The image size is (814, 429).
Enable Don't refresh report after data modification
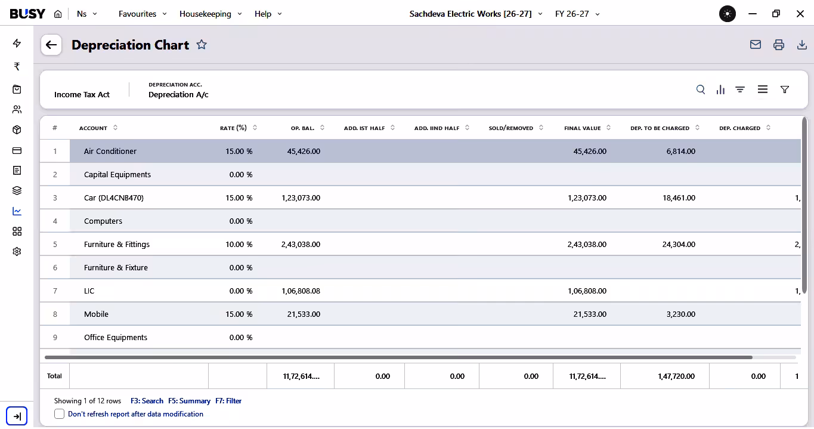(x=59, y=413)
